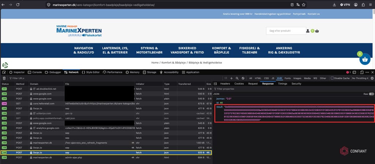
Task: Click the Kontakt os link
Action: coord(313,14)
